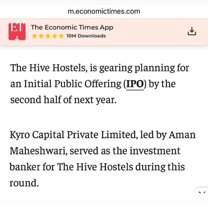Tap the word investment in second paragraph
Image resolution: width=208 pixels, height=206 pixels.
[x=155, y=151]
